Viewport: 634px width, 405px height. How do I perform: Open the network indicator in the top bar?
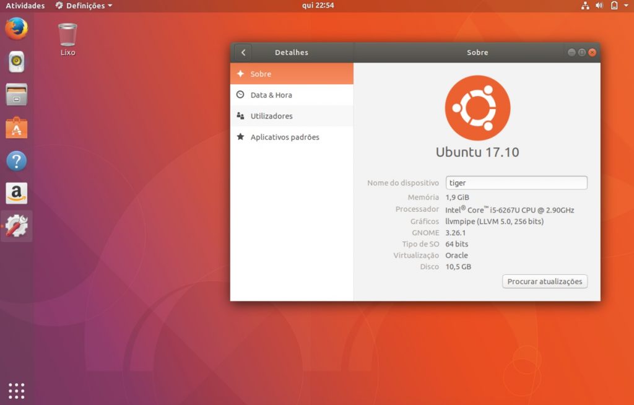pos(584,6)
